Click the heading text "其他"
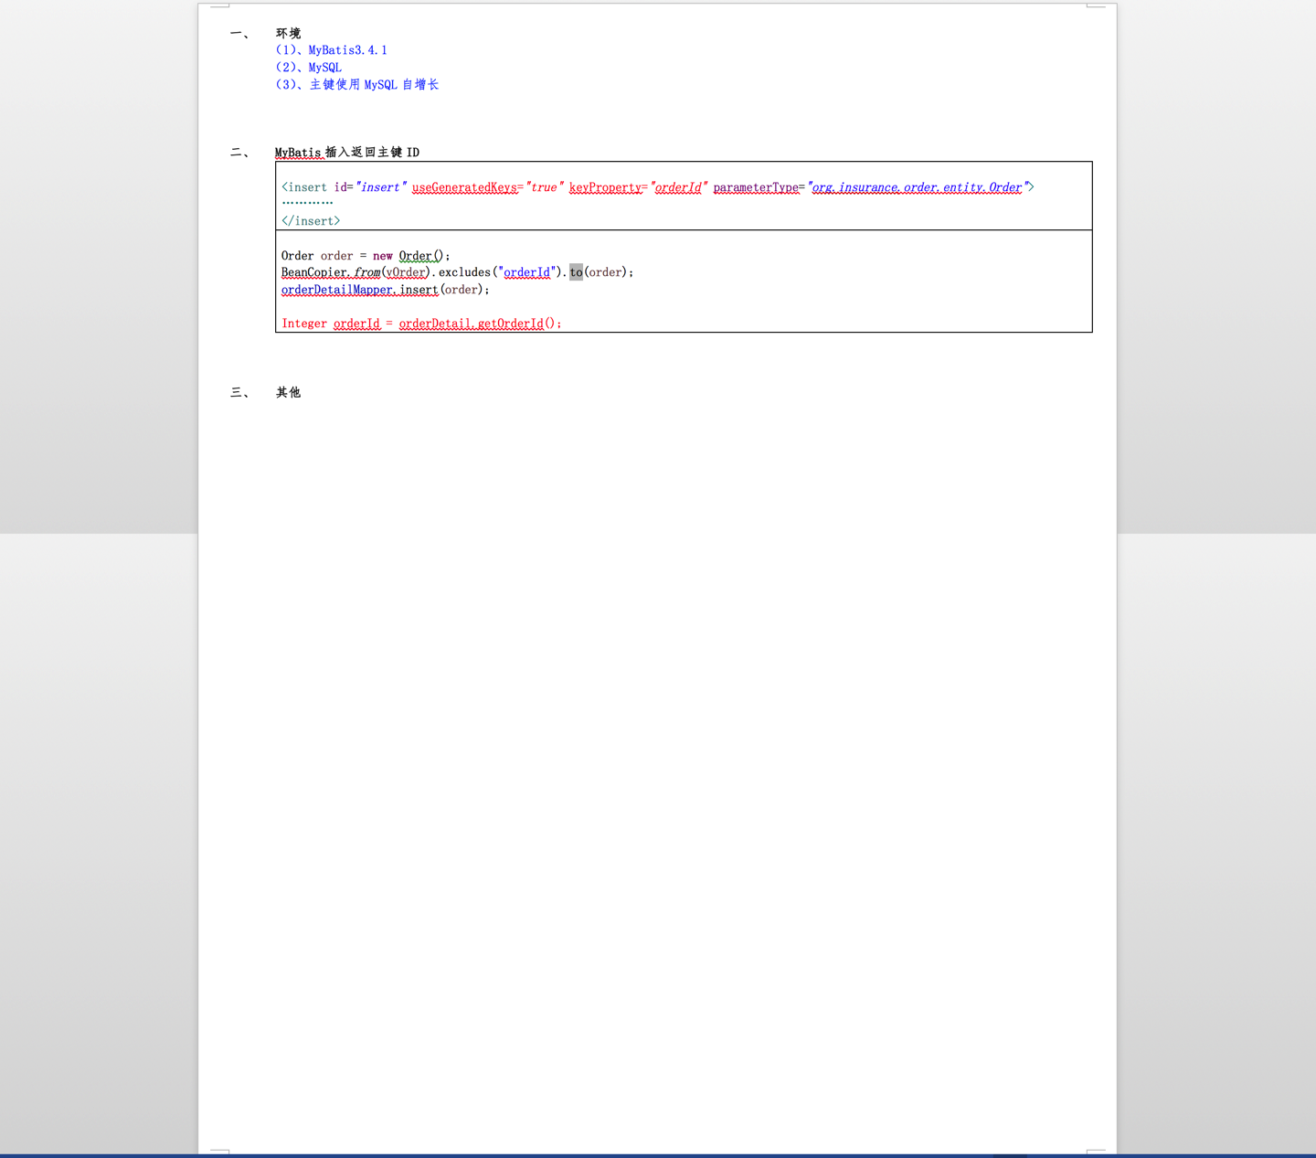1316x1158 pixels. click(x=288, y=392)
